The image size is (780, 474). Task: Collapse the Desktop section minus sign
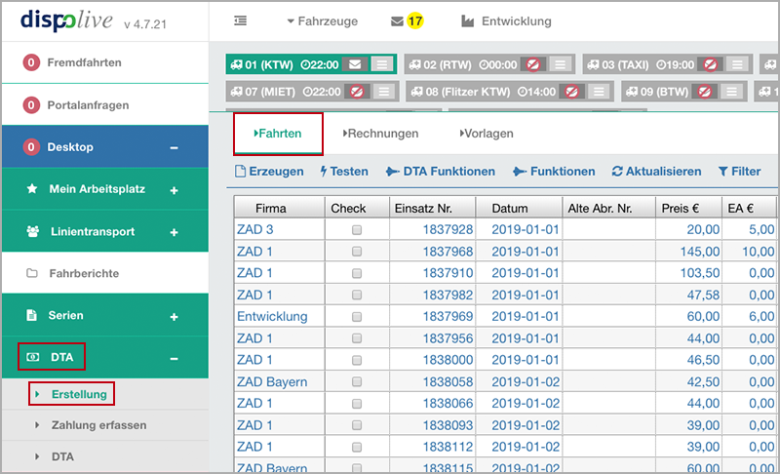pyautogui.click(x=174, y=147)
